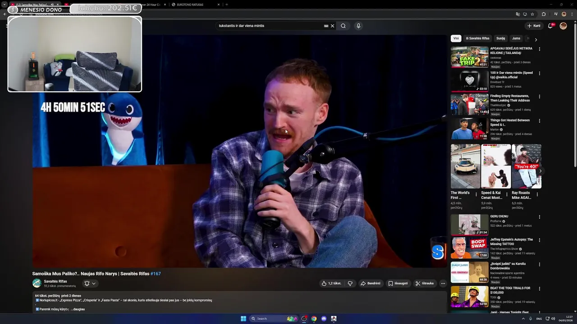Click the Bendrinti share button

371,283
